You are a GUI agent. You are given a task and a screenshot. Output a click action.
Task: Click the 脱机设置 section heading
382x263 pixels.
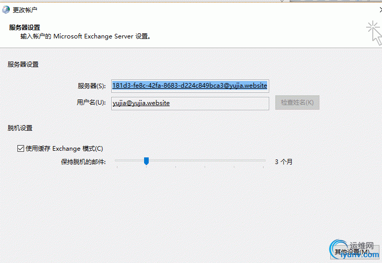tap(20, 128)
